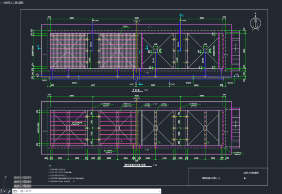Open the recent commands dropdown

[x=16, y=191]
